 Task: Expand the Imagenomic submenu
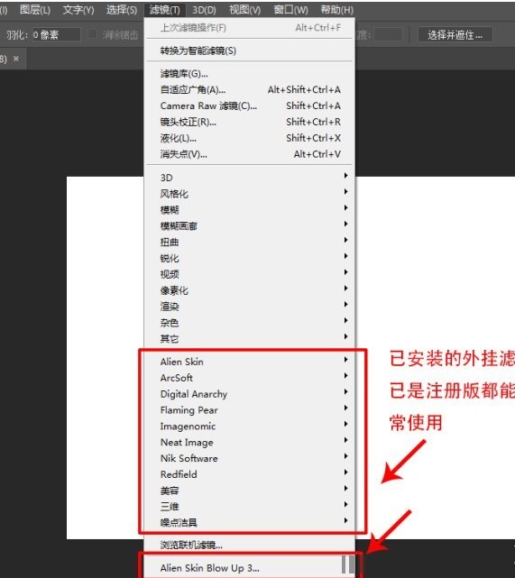tap(250, 427)
